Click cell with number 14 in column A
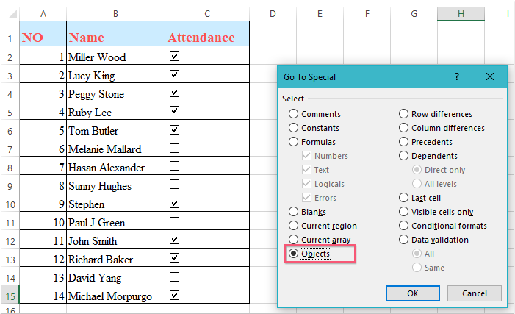515x314 pixels. (x=43, y=294)
